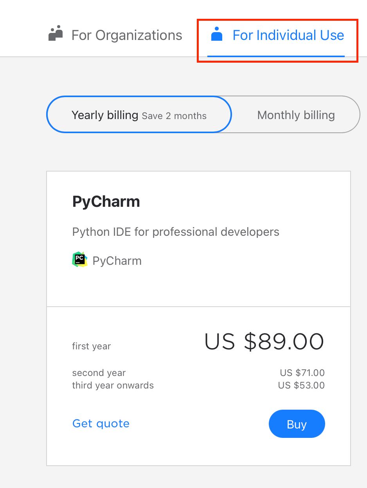The height and width of the screenshot is (488, 367).
Task: Select the For Individual Use tab label
Action: click(x=288, y=35)
